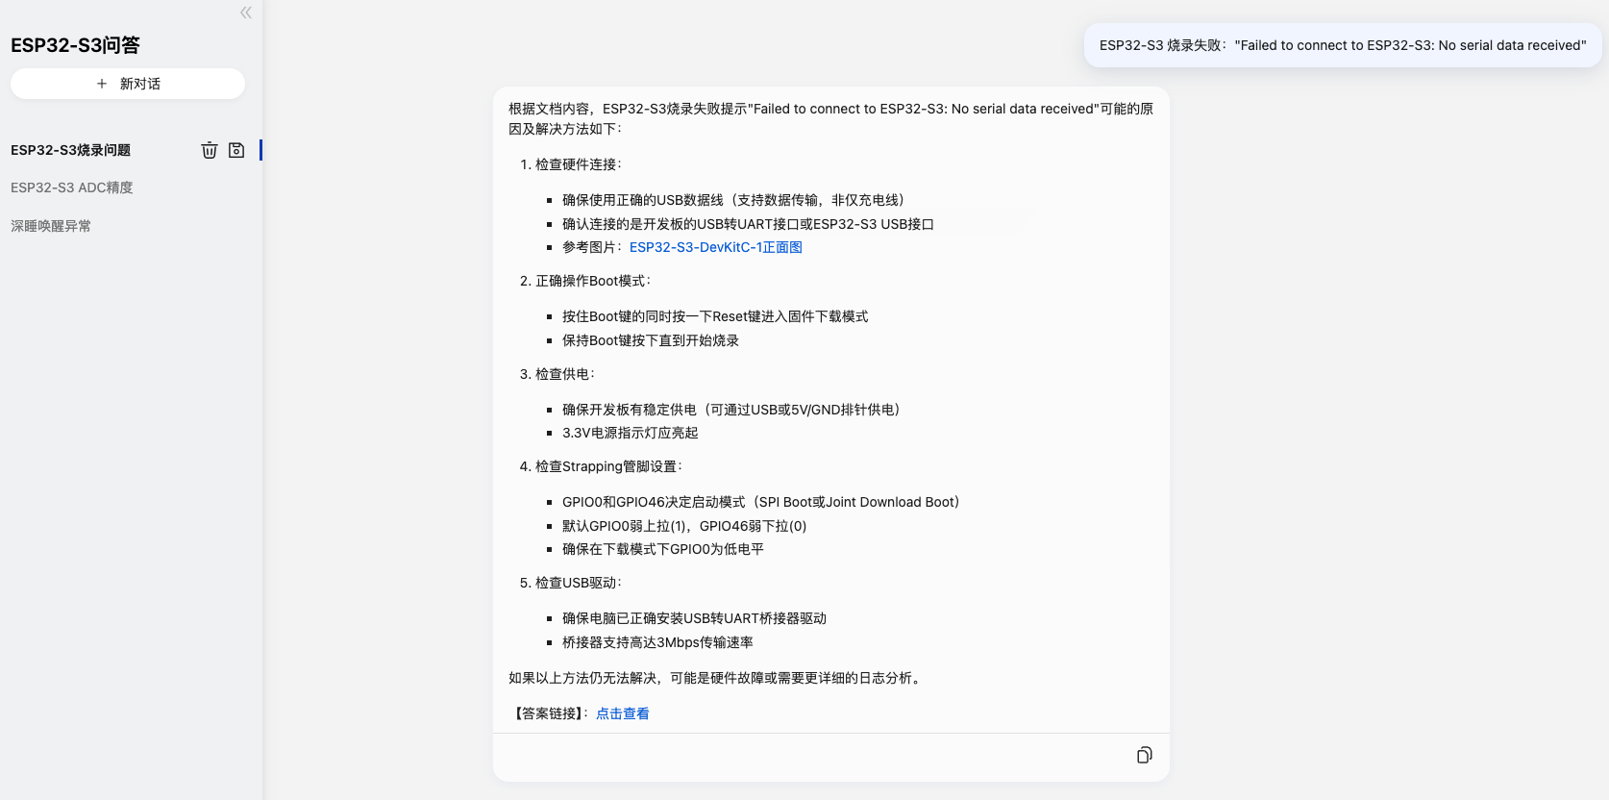This screenshot has height=800, width=1609.
Task: Click the bullet 确保在下载模式下GPIO0为低电平
Action: [x=663, y=549]
